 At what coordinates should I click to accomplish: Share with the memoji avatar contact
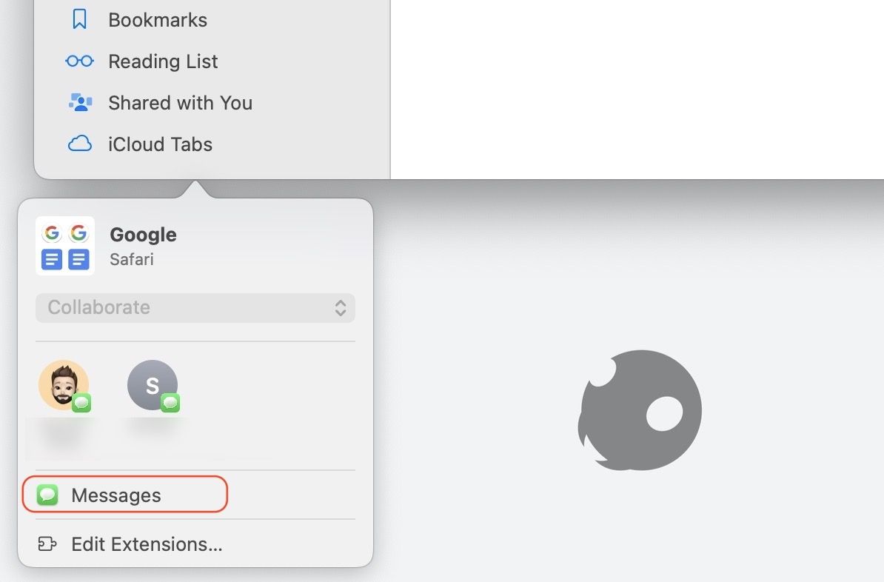pos(64,385)
